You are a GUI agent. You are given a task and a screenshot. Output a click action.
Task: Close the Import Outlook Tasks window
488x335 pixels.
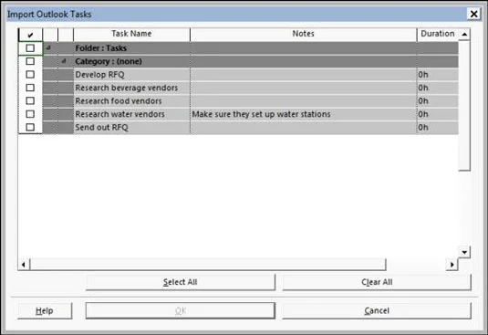click(x=473, y=14)
